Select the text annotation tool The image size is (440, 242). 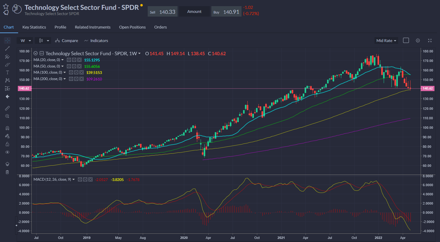coord(7,72)
